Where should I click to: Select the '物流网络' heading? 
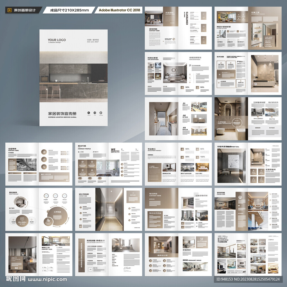point(153,194)
